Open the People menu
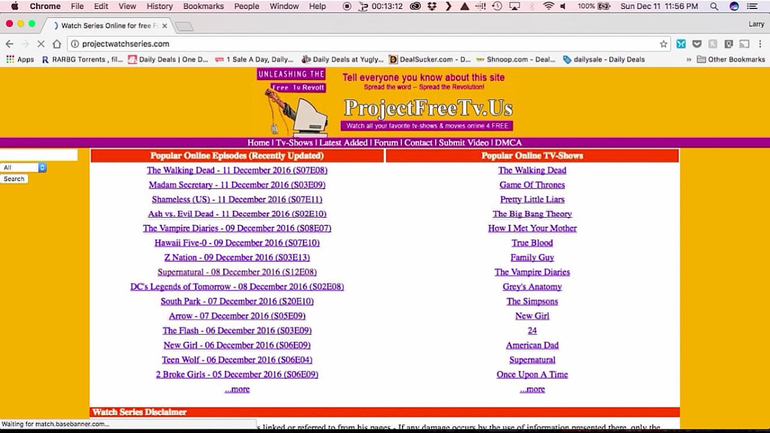The image size is (770, 433). coord(247,6)
